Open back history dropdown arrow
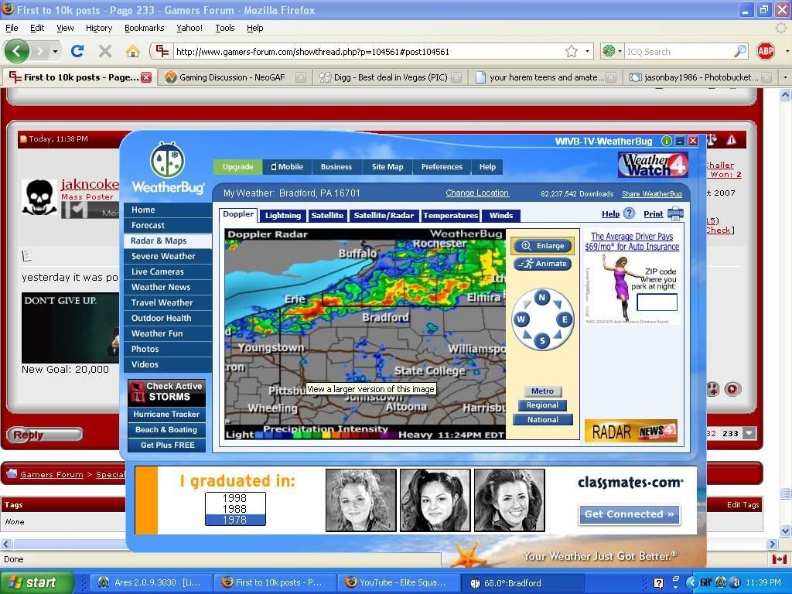Image resolution: width=792 pixels, height=594 pixels. 55,51
